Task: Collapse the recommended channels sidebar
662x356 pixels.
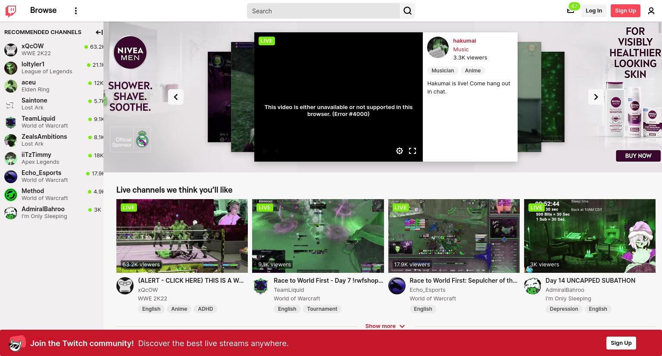Action: [99, 32]
